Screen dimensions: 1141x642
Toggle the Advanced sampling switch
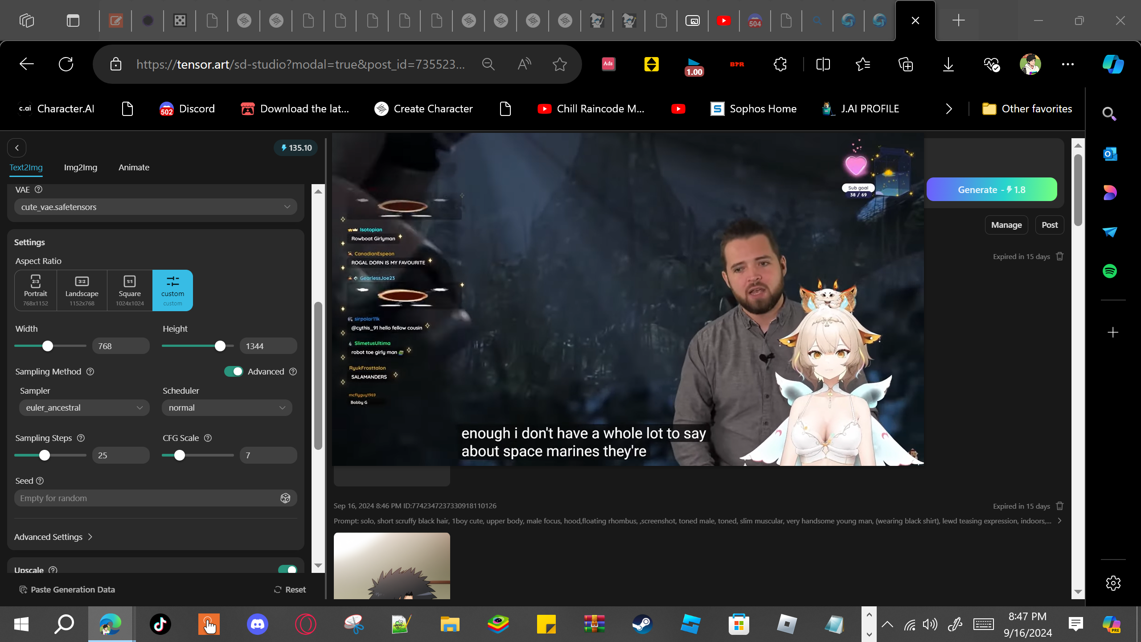tap(234, 371)
